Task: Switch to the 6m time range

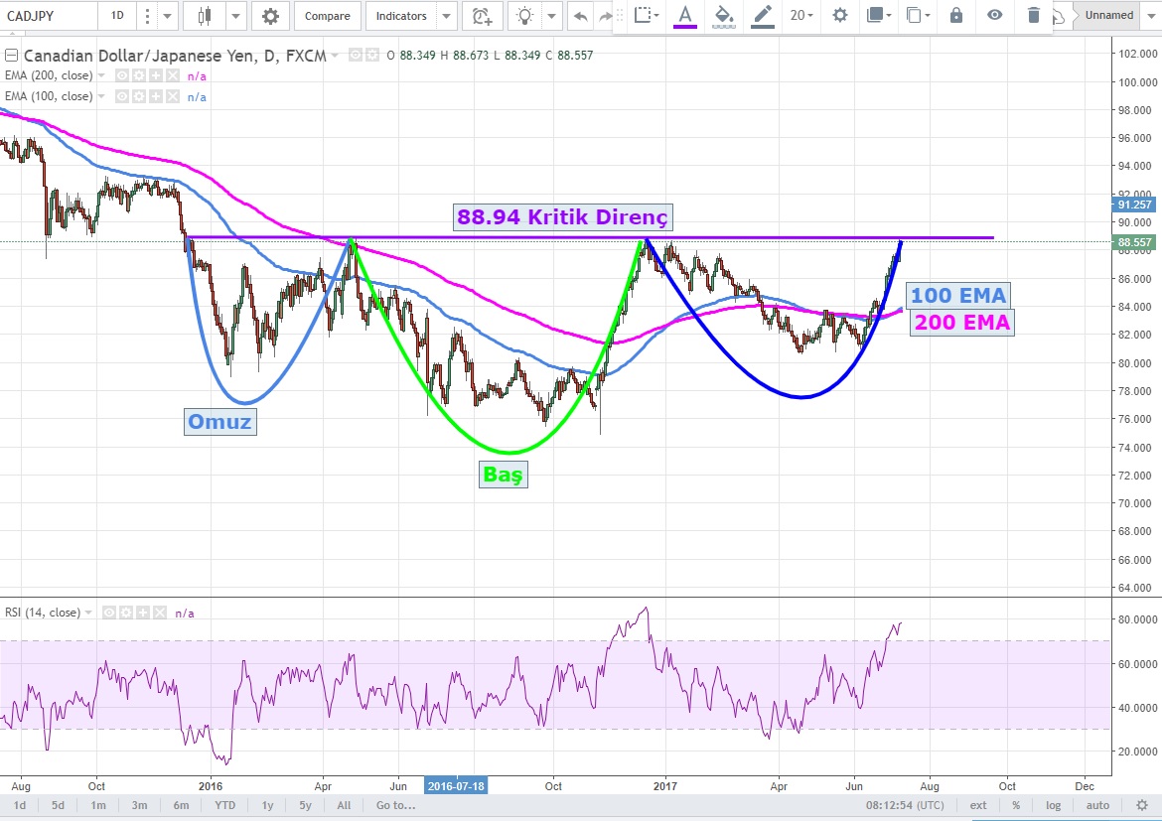Action: point(181,805)
